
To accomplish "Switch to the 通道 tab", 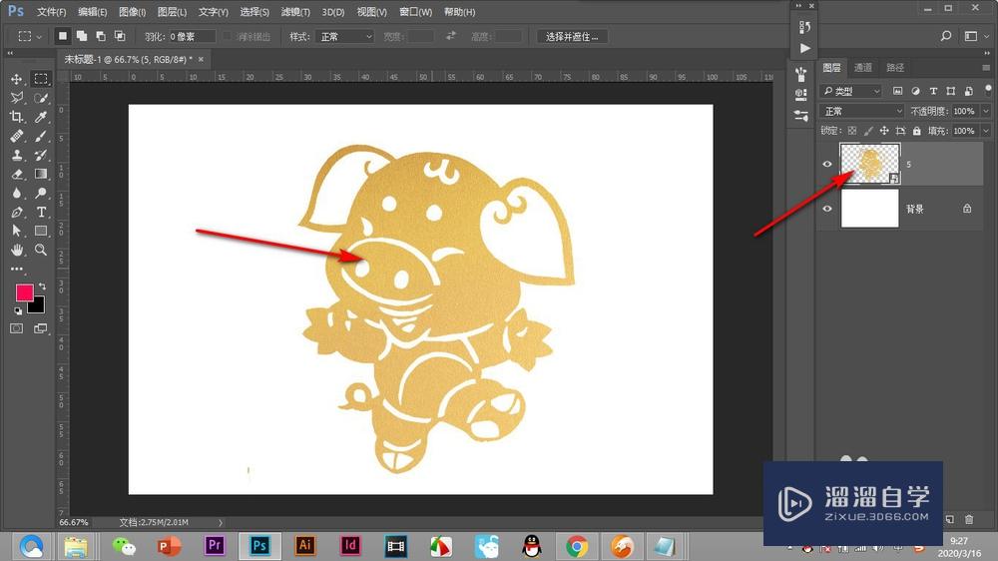I will point(863,68).
